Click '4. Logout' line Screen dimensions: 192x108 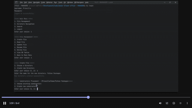point(18,29)
